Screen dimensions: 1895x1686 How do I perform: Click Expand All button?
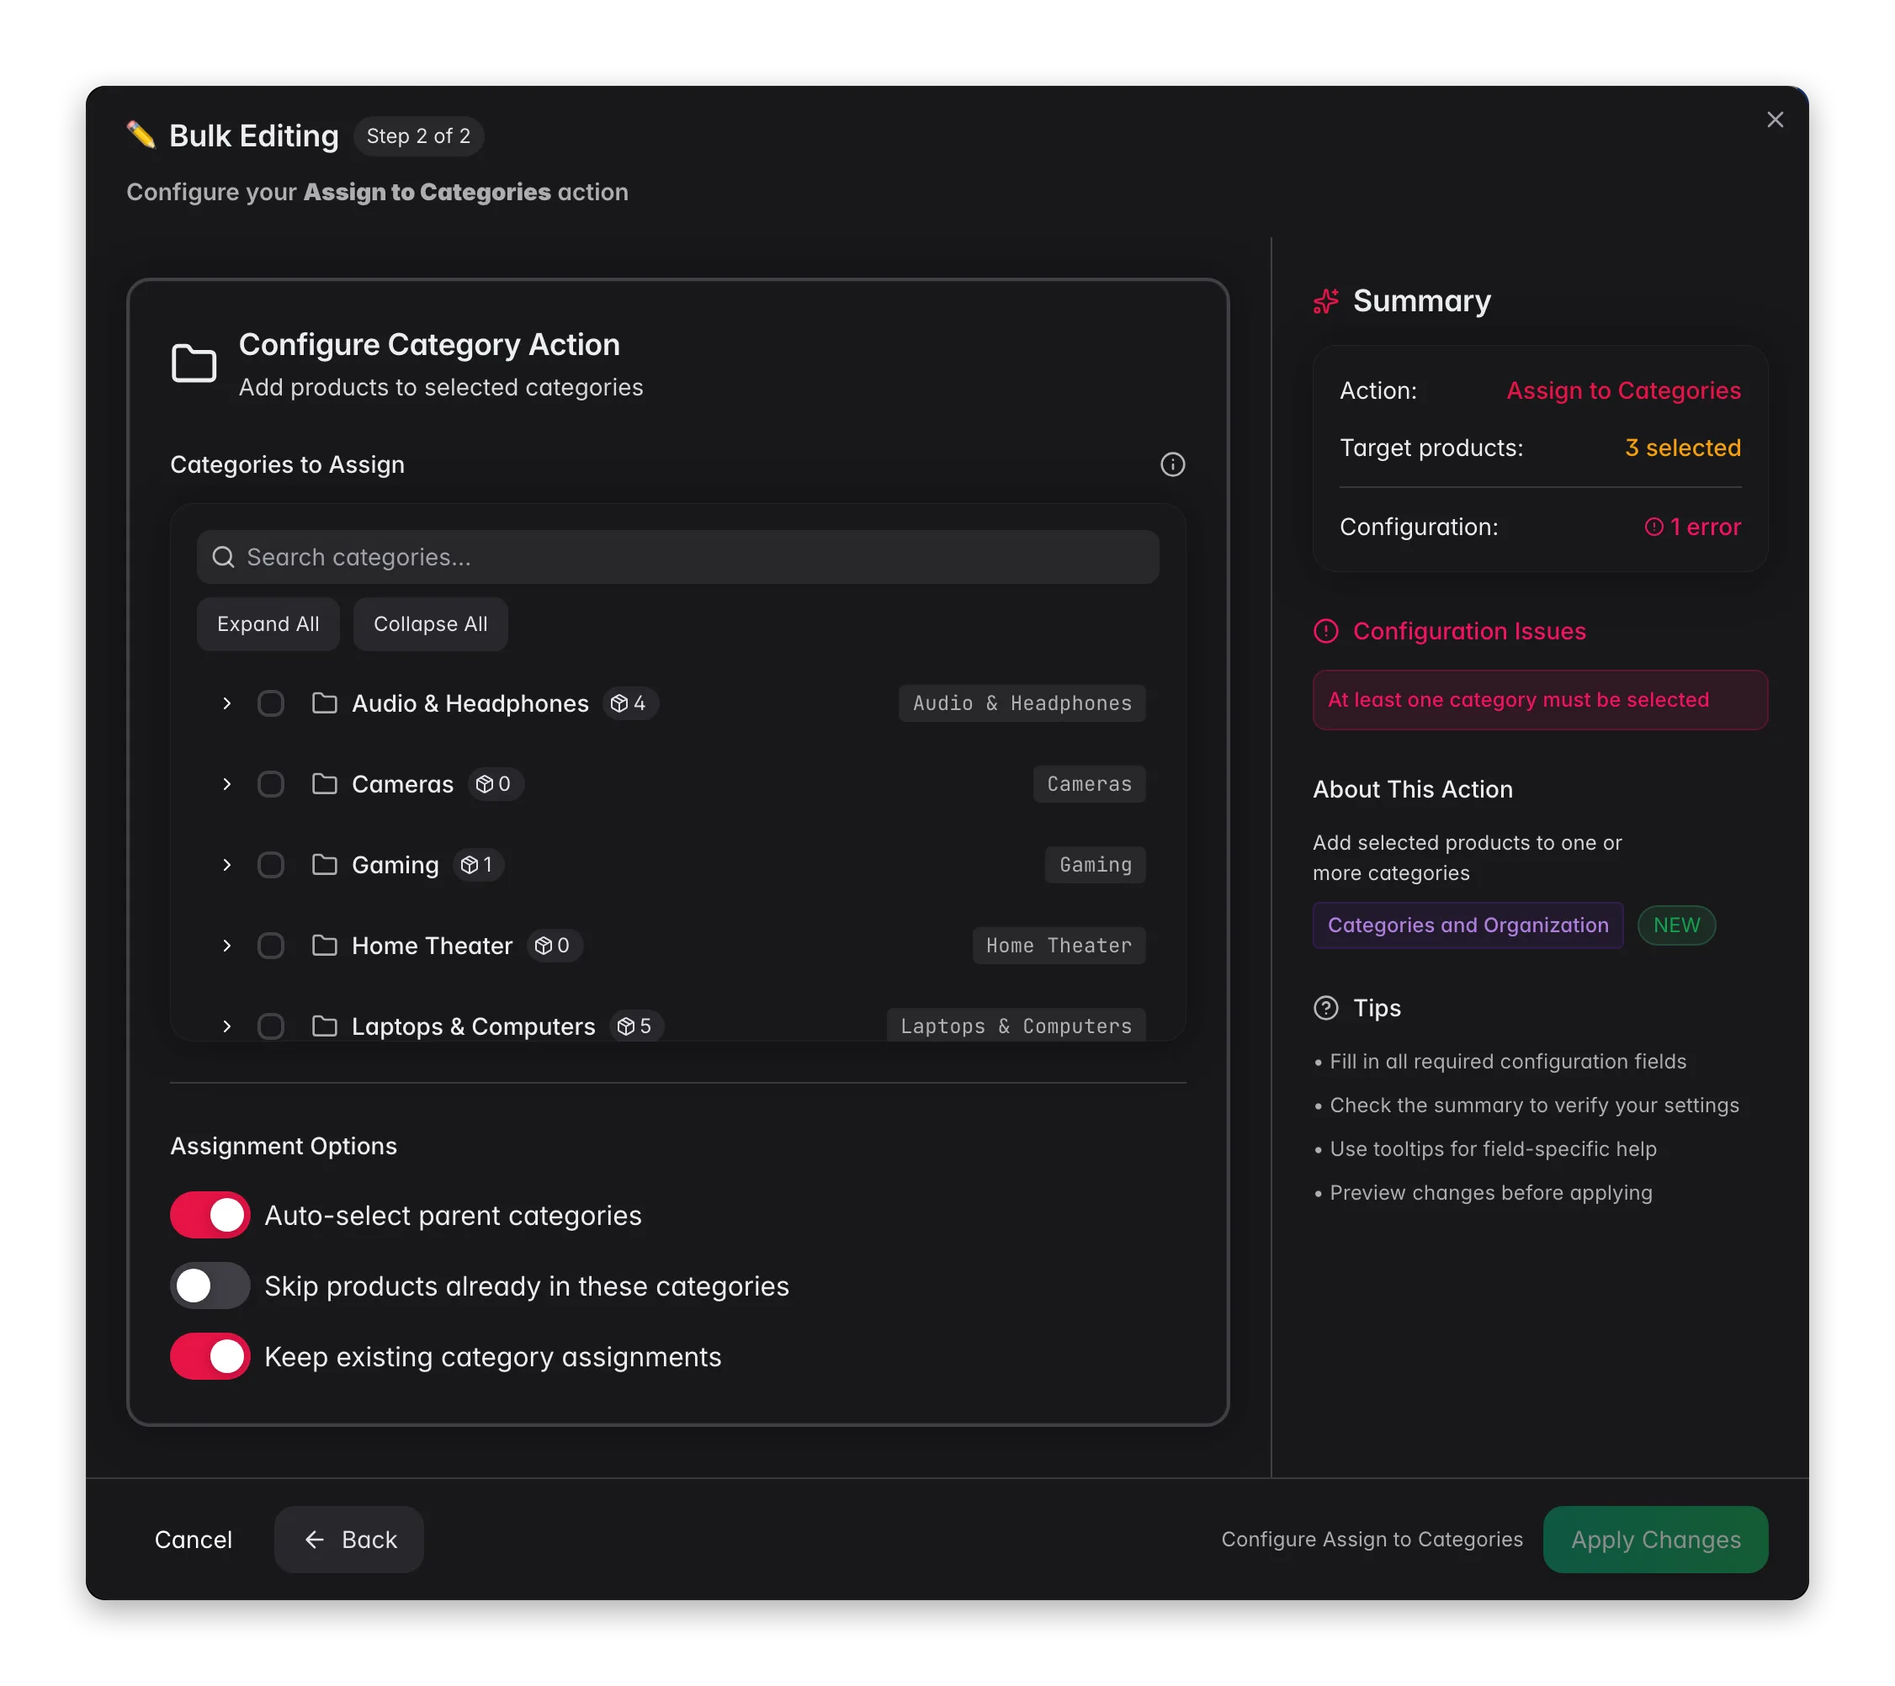268,623
